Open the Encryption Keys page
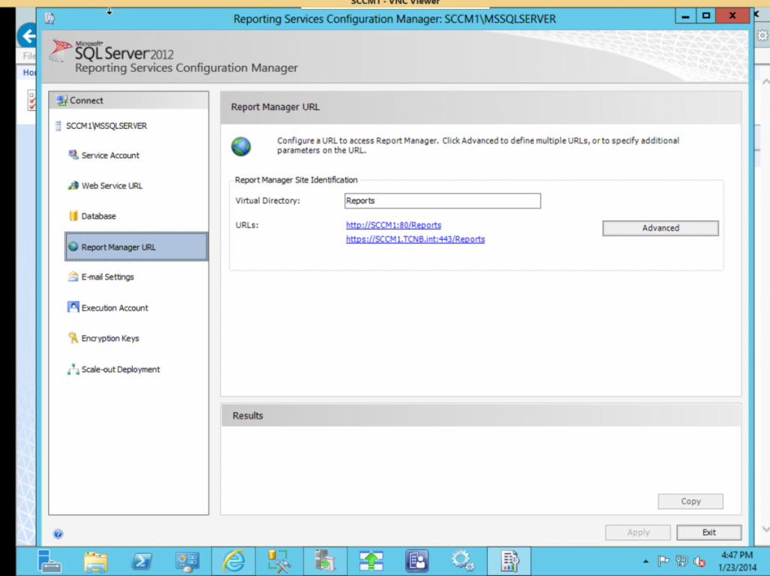Image resolution: width=770 pixels, height=576 pixels. point(110,338)
